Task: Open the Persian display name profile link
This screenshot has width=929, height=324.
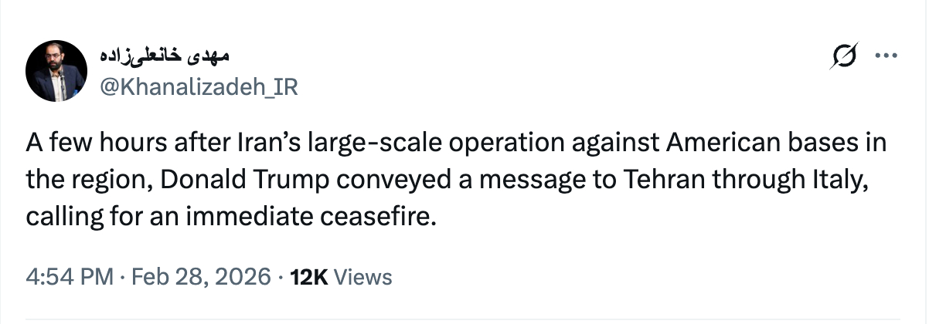Action: [165, 58]
